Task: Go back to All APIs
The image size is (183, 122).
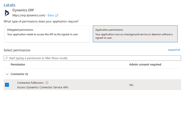Action: click(9, 5)
